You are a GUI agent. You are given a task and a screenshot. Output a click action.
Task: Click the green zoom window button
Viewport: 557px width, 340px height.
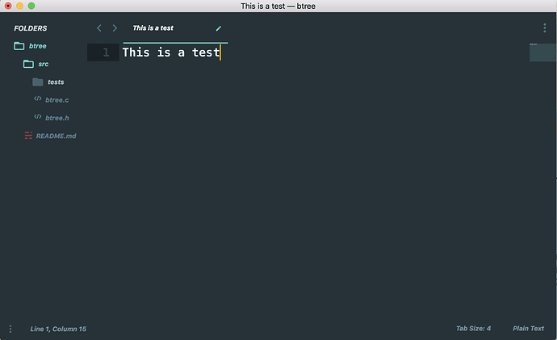(x=31, y=6)
